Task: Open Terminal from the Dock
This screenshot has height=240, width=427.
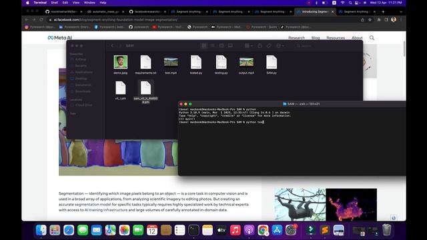Action: tap(193, 231)
